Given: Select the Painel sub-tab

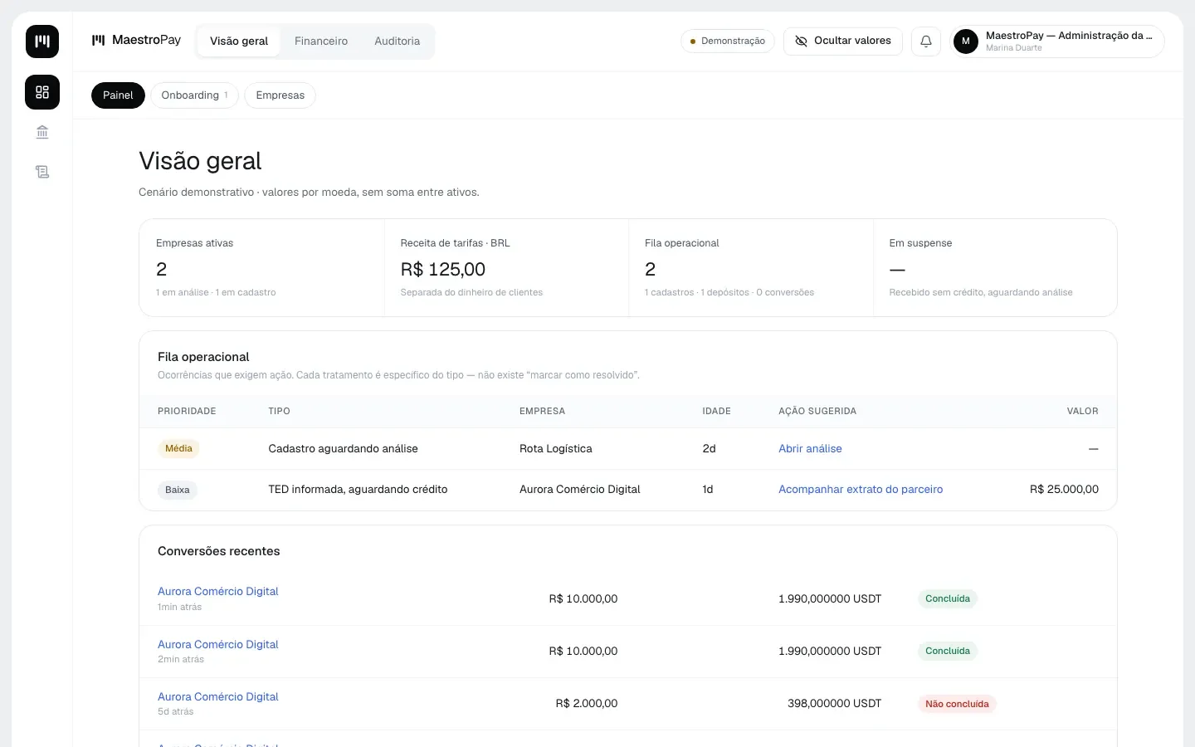Looking at the screenshot, I should [118, 95].
